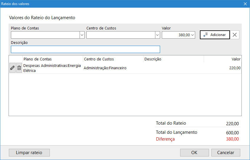Select the 220,00 value cell in table

click(x=235, y=68)
